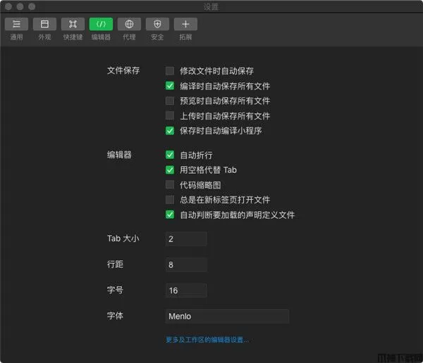Select the 安全 security shield icon

click(157, 24)
